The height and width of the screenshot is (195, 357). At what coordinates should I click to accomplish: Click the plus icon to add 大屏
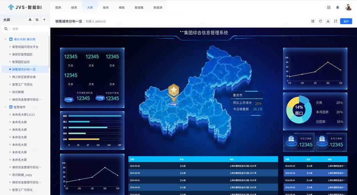44,19
